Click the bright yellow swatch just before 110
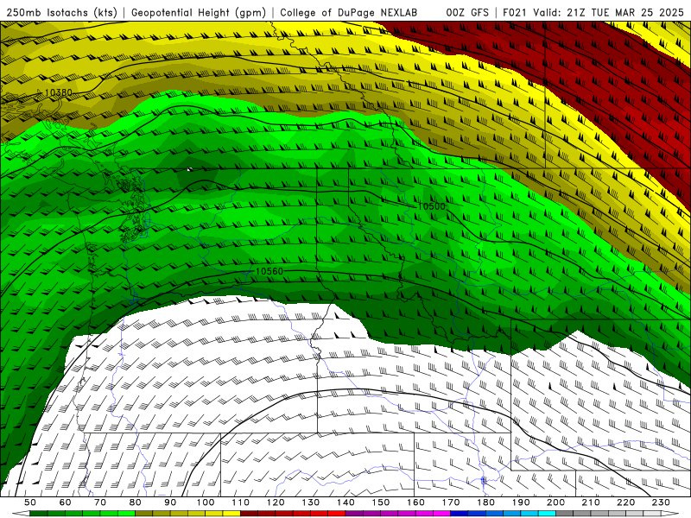The height and width of the screenshot is (518, 691). click(231, 514)
